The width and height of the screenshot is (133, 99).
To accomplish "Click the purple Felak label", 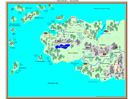I will (x=119, y=65).
